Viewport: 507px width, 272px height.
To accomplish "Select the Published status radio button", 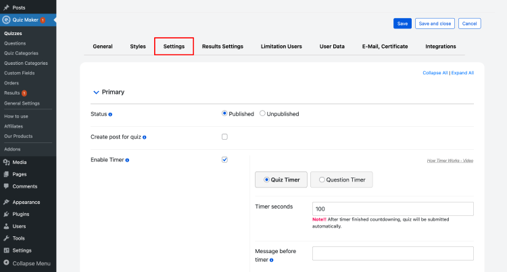I will point(224,113).
